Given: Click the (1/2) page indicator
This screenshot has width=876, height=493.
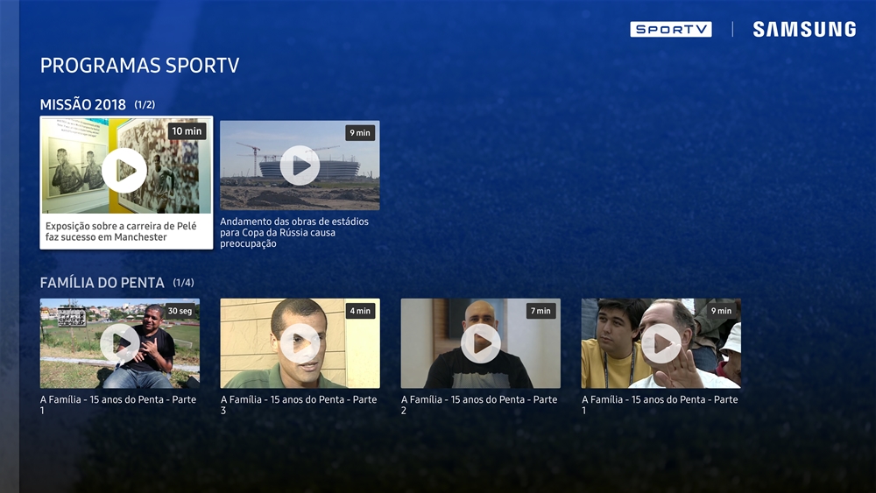Looking at the screenshot, I should tap(145, 105).
